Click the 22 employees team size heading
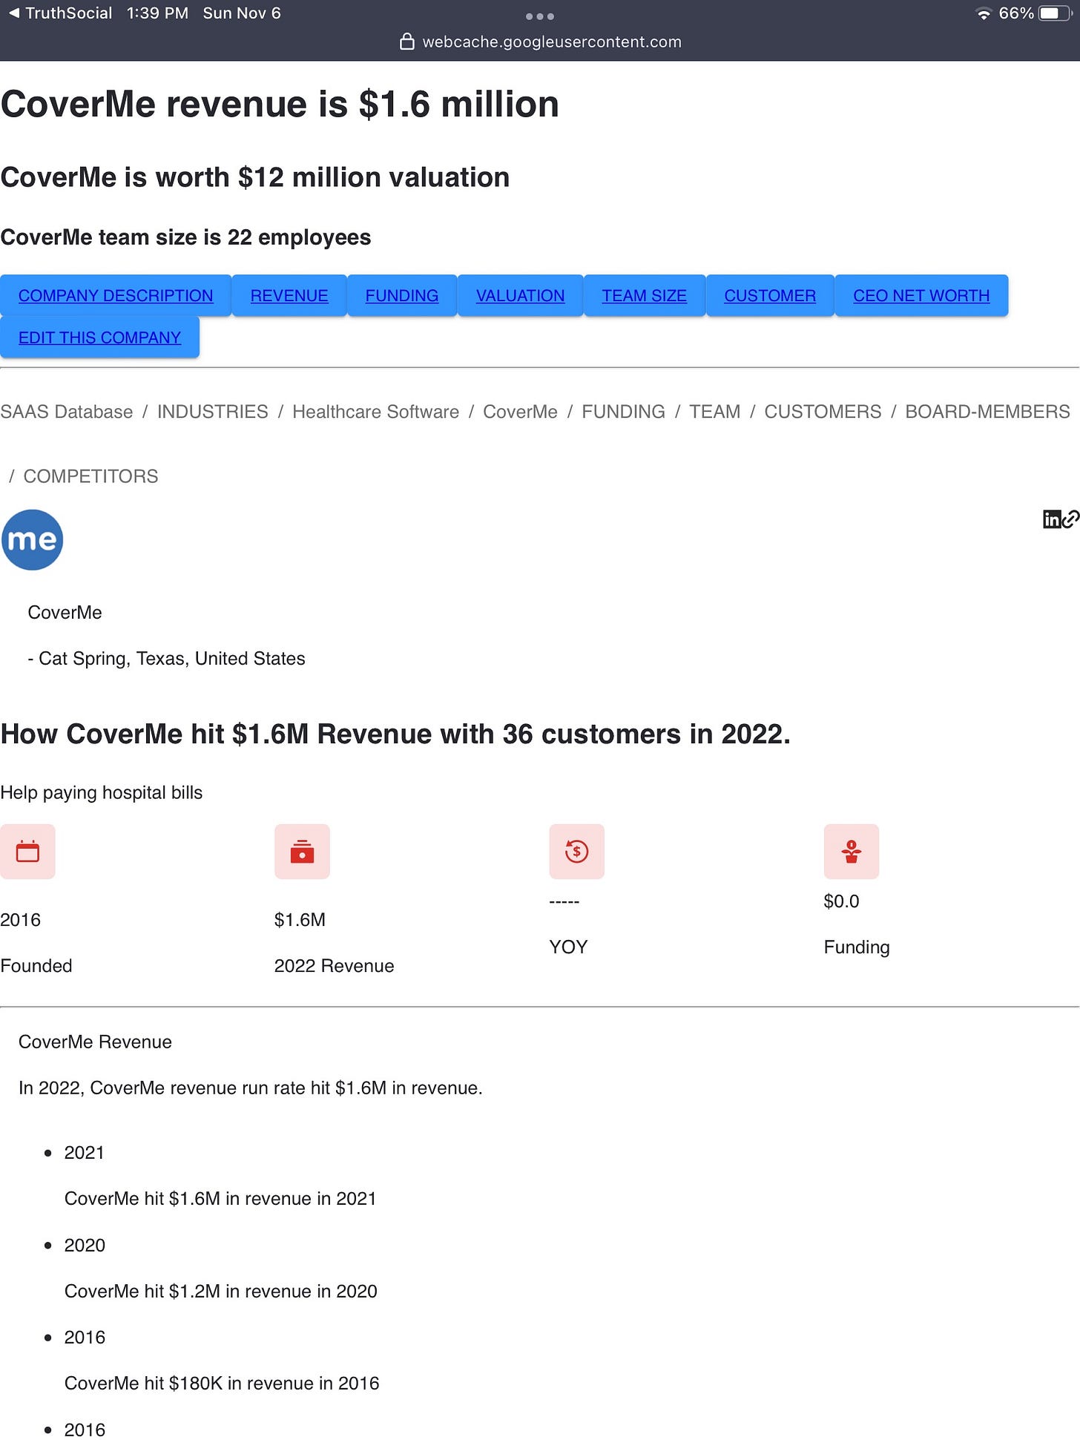The height and width of the screenshot is (1440, 1080). pos(185,237)
